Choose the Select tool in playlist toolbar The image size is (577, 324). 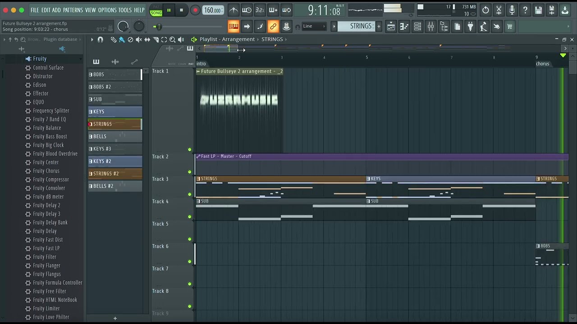pos(164,40)
